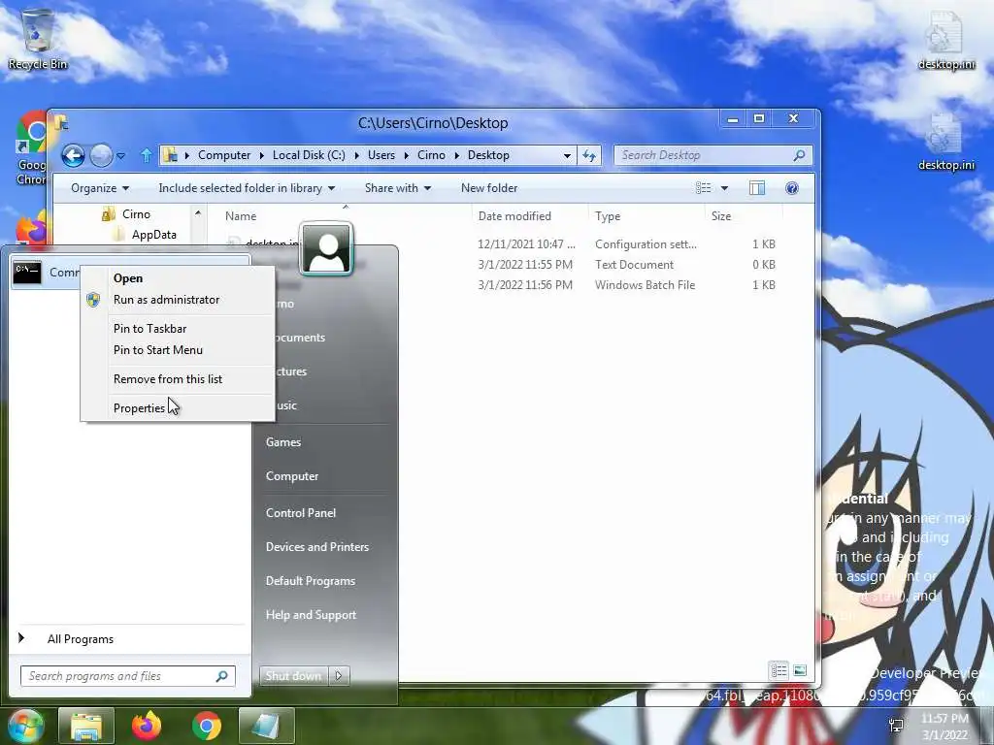Open the Share with dropdown
The width and height of the screenshot is (994, 745).
pyautogui.click(x=397, y=188)
